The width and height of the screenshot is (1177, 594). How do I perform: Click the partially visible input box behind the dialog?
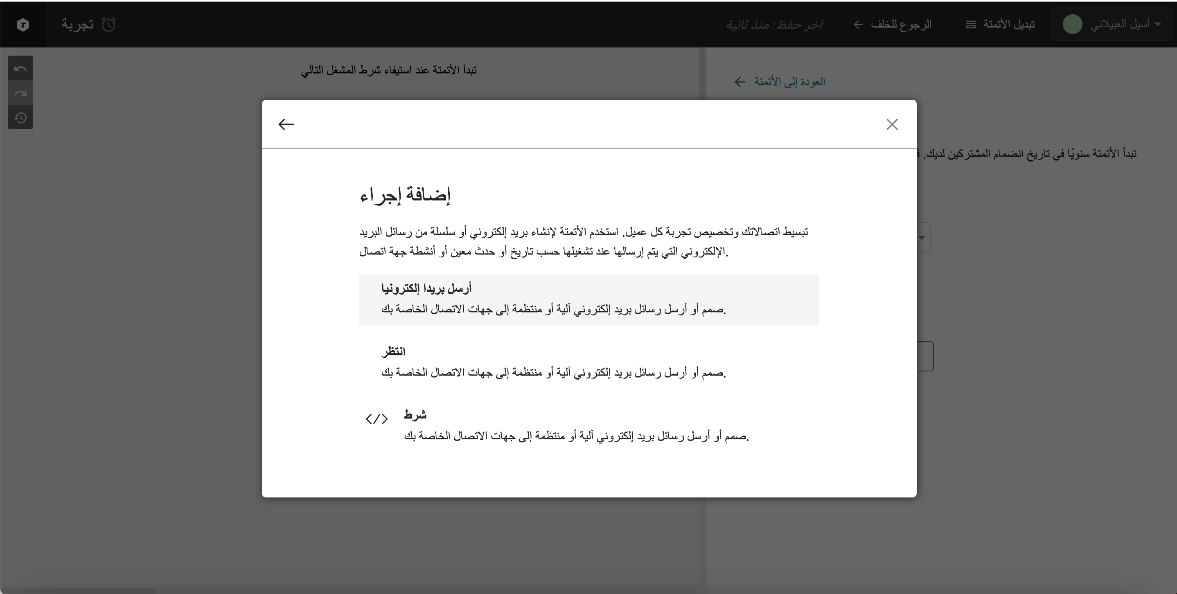[925, 356]
